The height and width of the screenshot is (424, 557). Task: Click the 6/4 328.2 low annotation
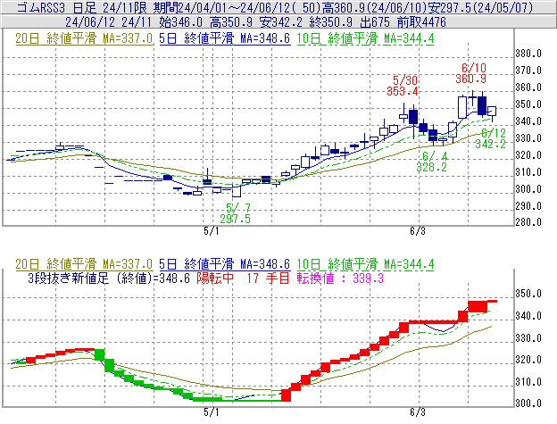(x=432, y=162)
